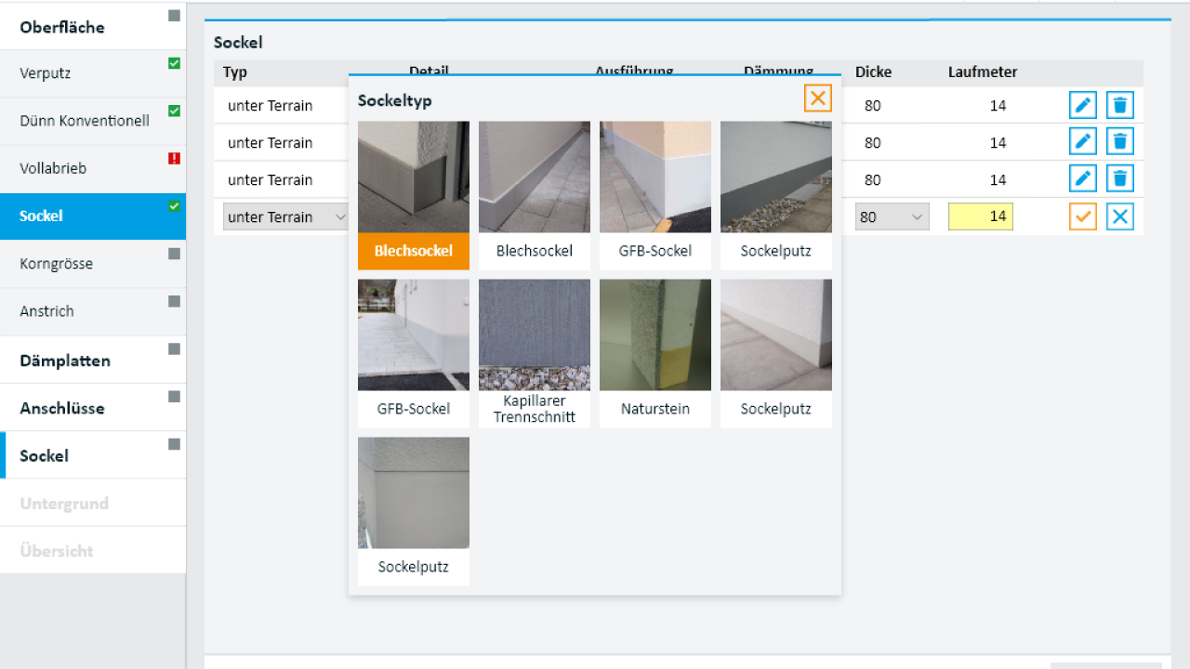Select the highlighted orange Blechsockel tile
Image resolution: width=1190 pixels, height=669 pixels.
413,195
